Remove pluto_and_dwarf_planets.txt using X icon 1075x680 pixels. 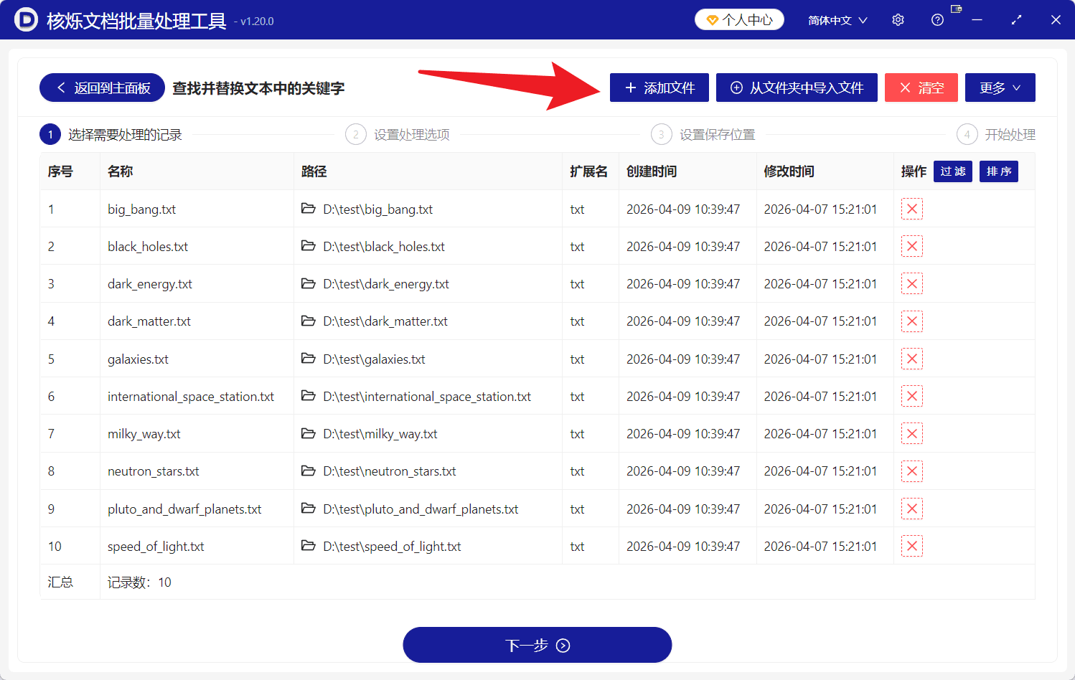(x=911, y=509)
